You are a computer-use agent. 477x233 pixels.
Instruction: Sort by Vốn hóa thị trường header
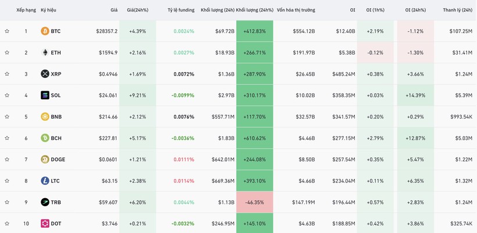(x=296, y=10)
